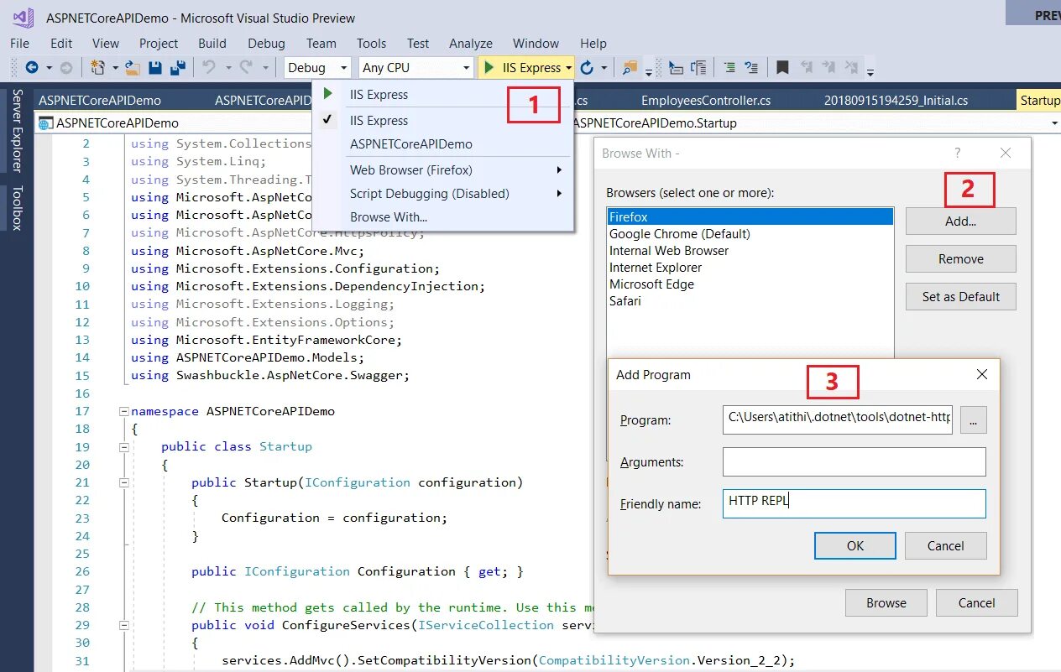1061x672 pixels.
Task: Click the Previous bookmark icon
Action: (807, 68)
